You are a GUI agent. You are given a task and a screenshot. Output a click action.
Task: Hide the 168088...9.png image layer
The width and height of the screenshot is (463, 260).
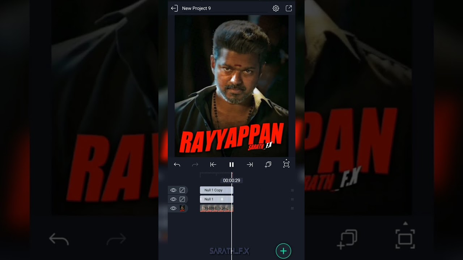click(173, 208)
